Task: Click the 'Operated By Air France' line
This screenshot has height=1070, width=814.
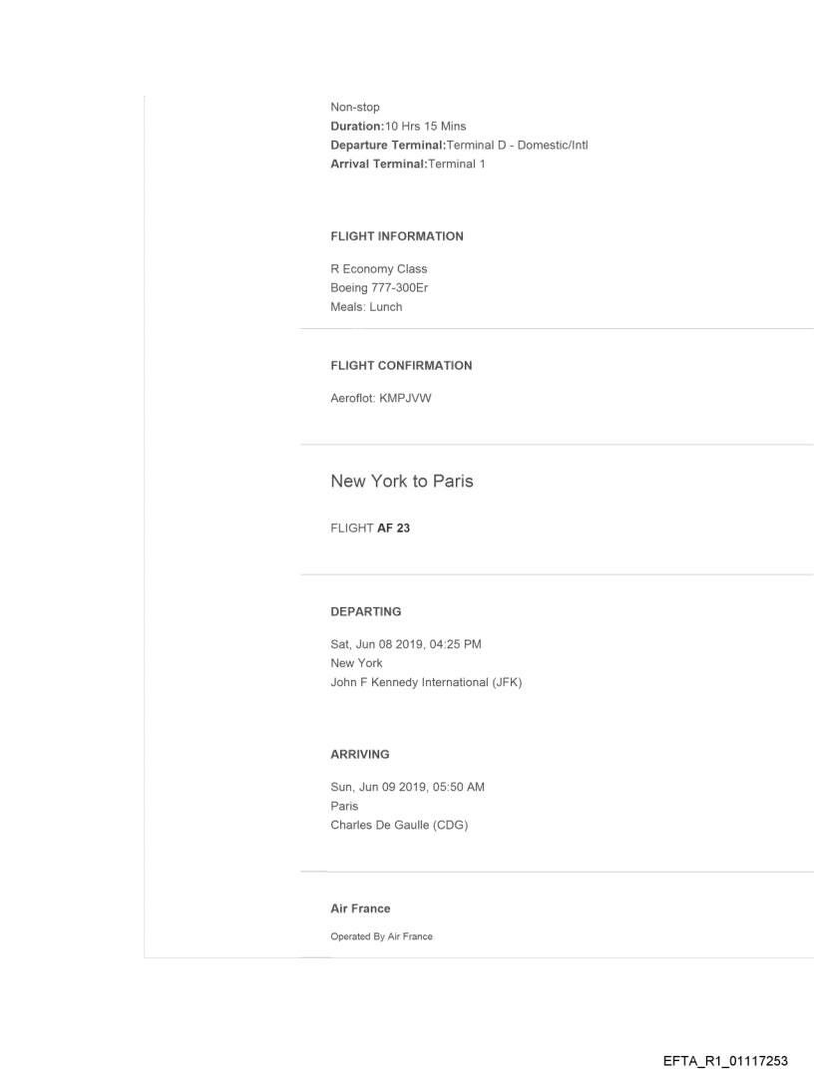Action: pyautogui.click(x=382, y=936)
